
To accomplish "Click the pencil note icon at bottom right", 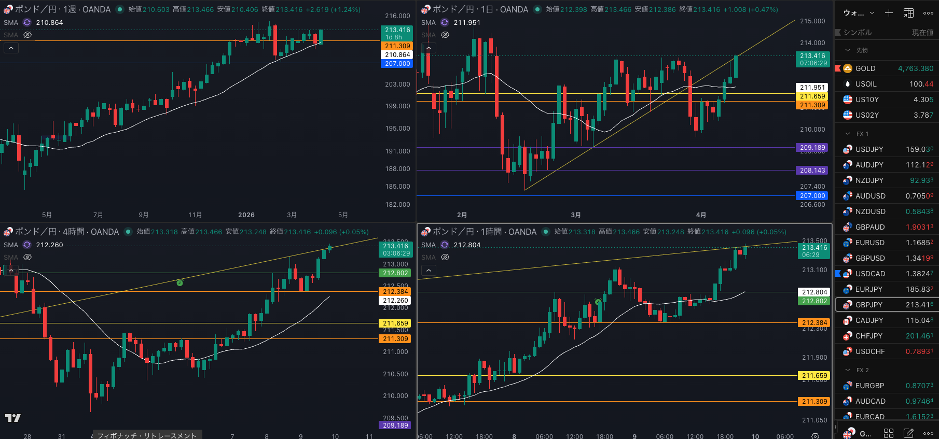I will pyautogui.click(x=908, y=433).
